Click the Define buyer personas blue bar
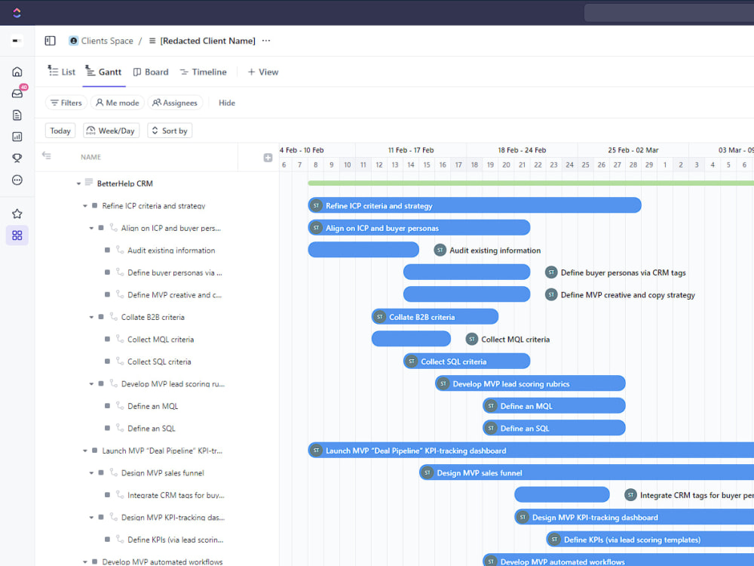This screenshot has height=566, width=754. tap(467, 272)
